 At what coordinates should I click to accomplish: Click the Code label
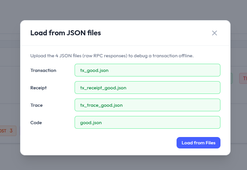pyautogui.click(x=36, y=122)
